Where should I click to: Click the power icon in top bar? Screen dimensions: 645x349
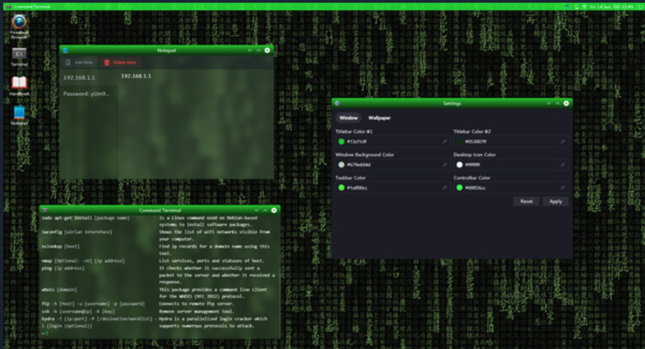pyautogui.click(x=640, y=6)
